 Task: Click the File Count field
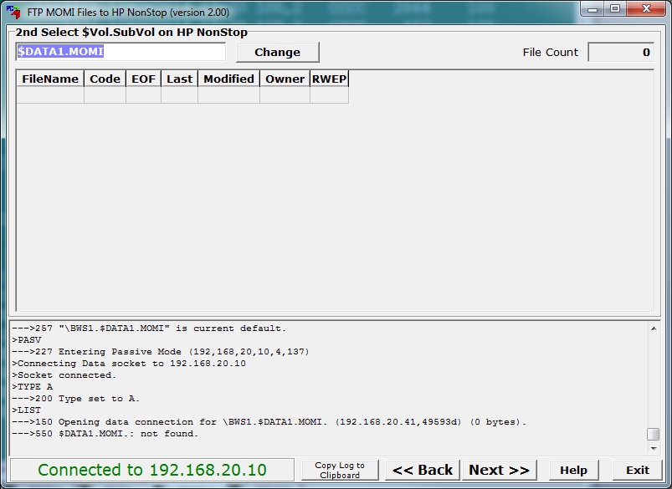[x=620, y=52]
